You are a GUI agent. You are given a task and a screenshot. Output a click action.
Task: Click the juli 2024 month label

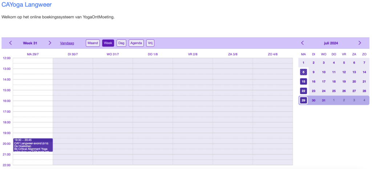point(331,43)
